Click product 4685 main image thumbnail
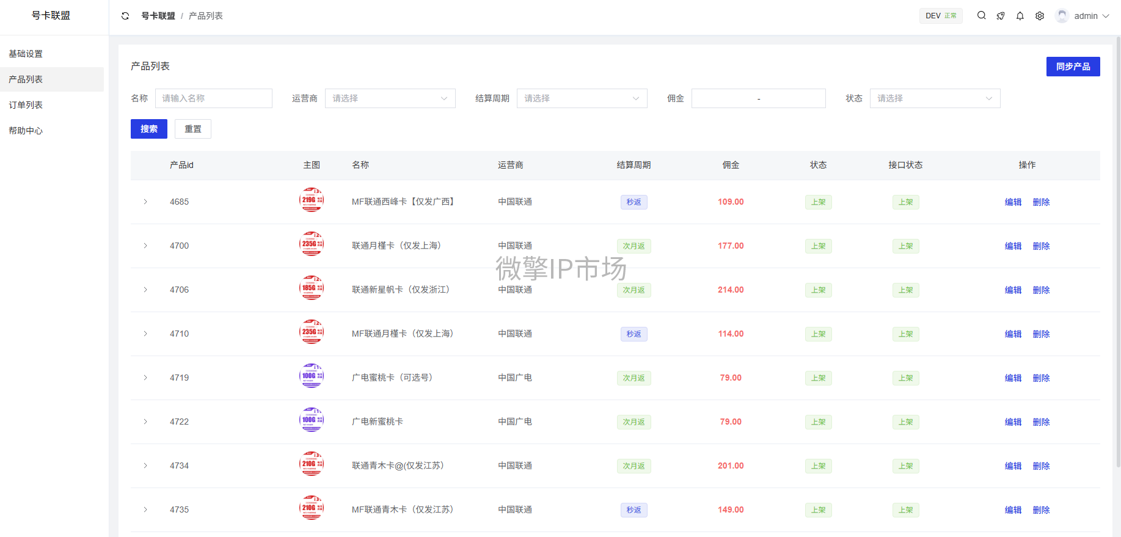 coord(312,200)
